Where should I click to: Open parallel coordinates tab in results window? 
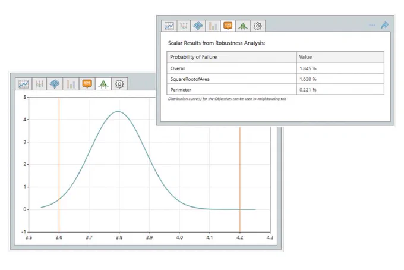184,26
